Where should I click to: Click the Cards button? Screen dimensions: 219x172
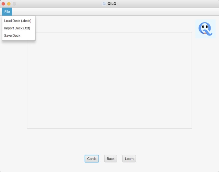click(x=92, y=158)
